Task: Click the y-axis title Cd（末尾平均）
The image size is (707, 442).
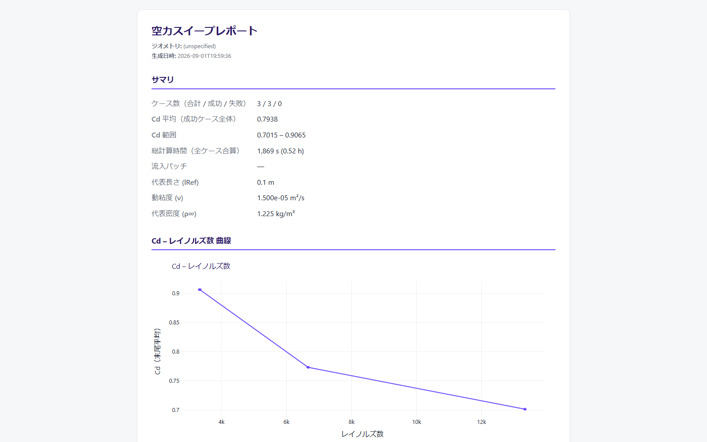Action: coord(157,351)
